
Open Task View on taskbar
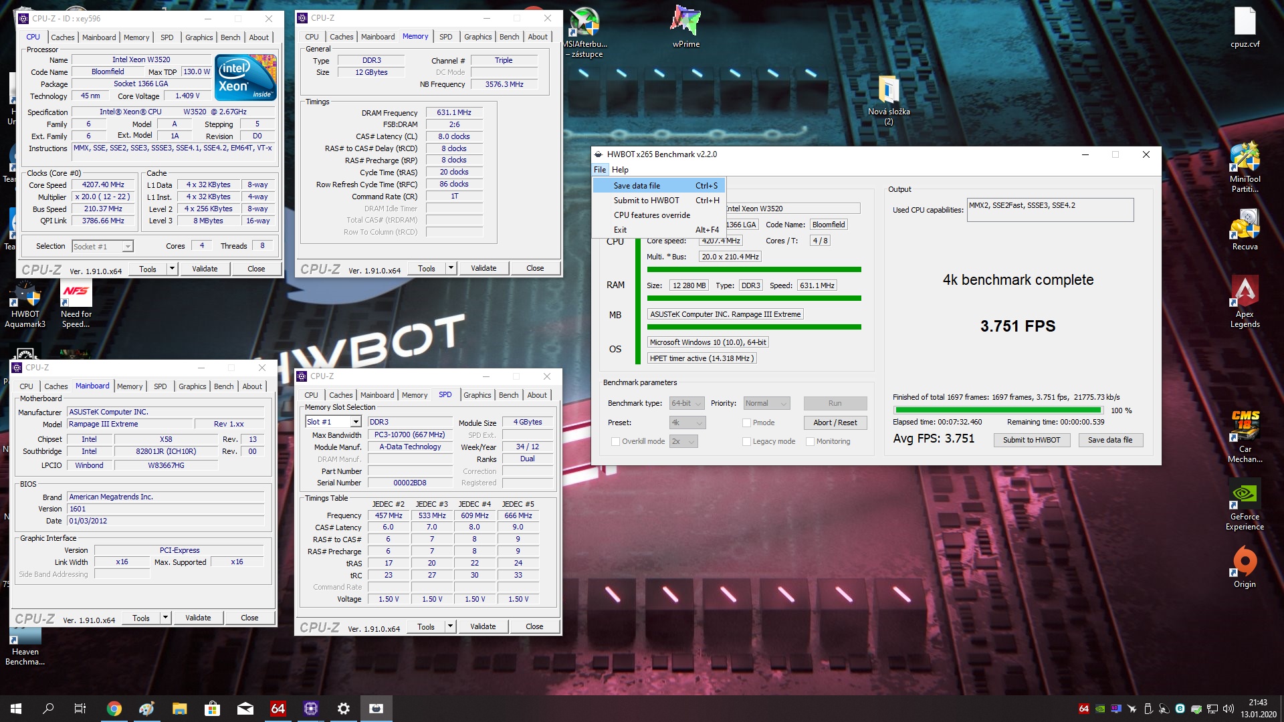80,709
